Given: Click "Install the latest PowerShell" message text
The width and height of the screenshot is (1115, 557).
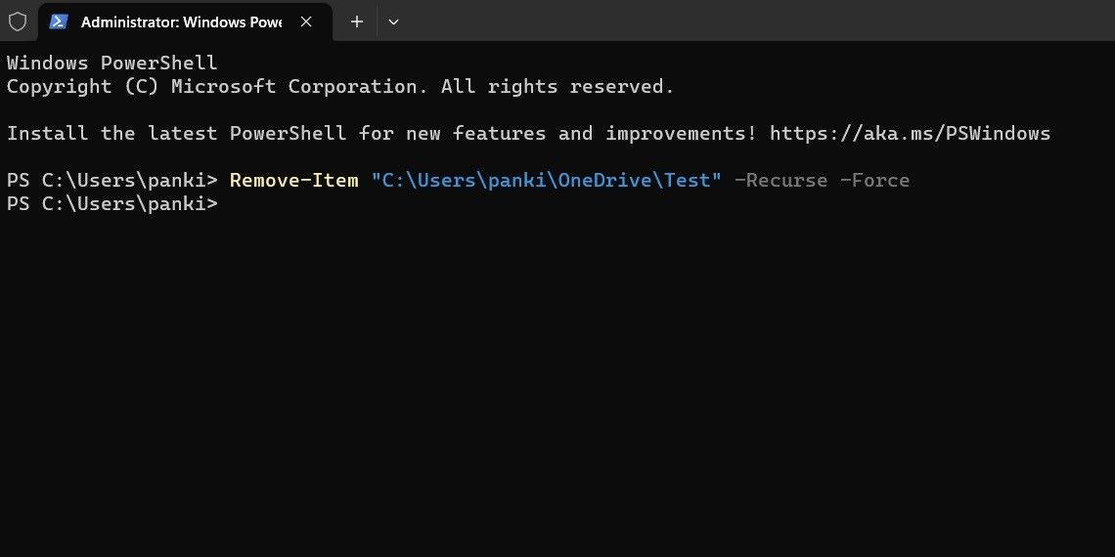Looking at the screenshot, I should click(176, 133).
